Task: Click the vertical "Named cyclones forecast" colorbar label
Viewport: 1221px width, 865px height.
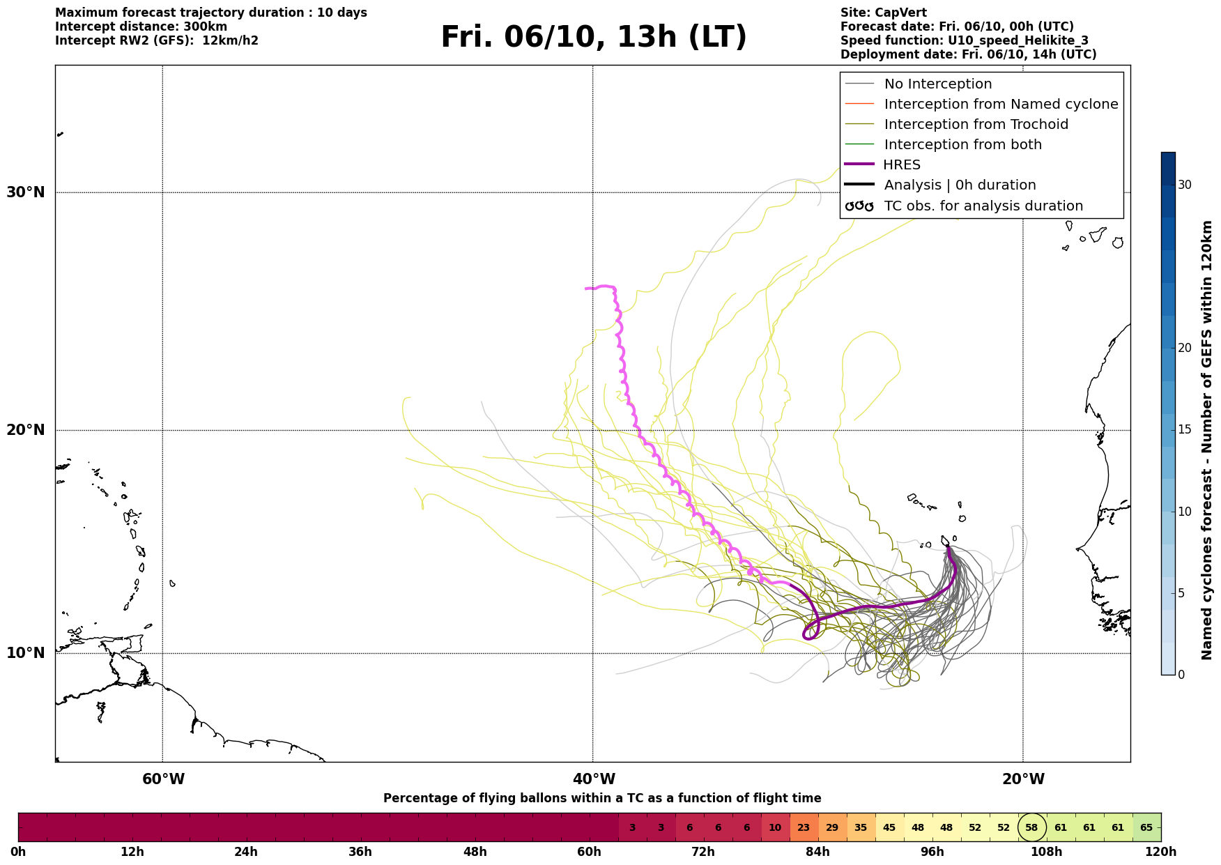Action: click(1207, 441)
